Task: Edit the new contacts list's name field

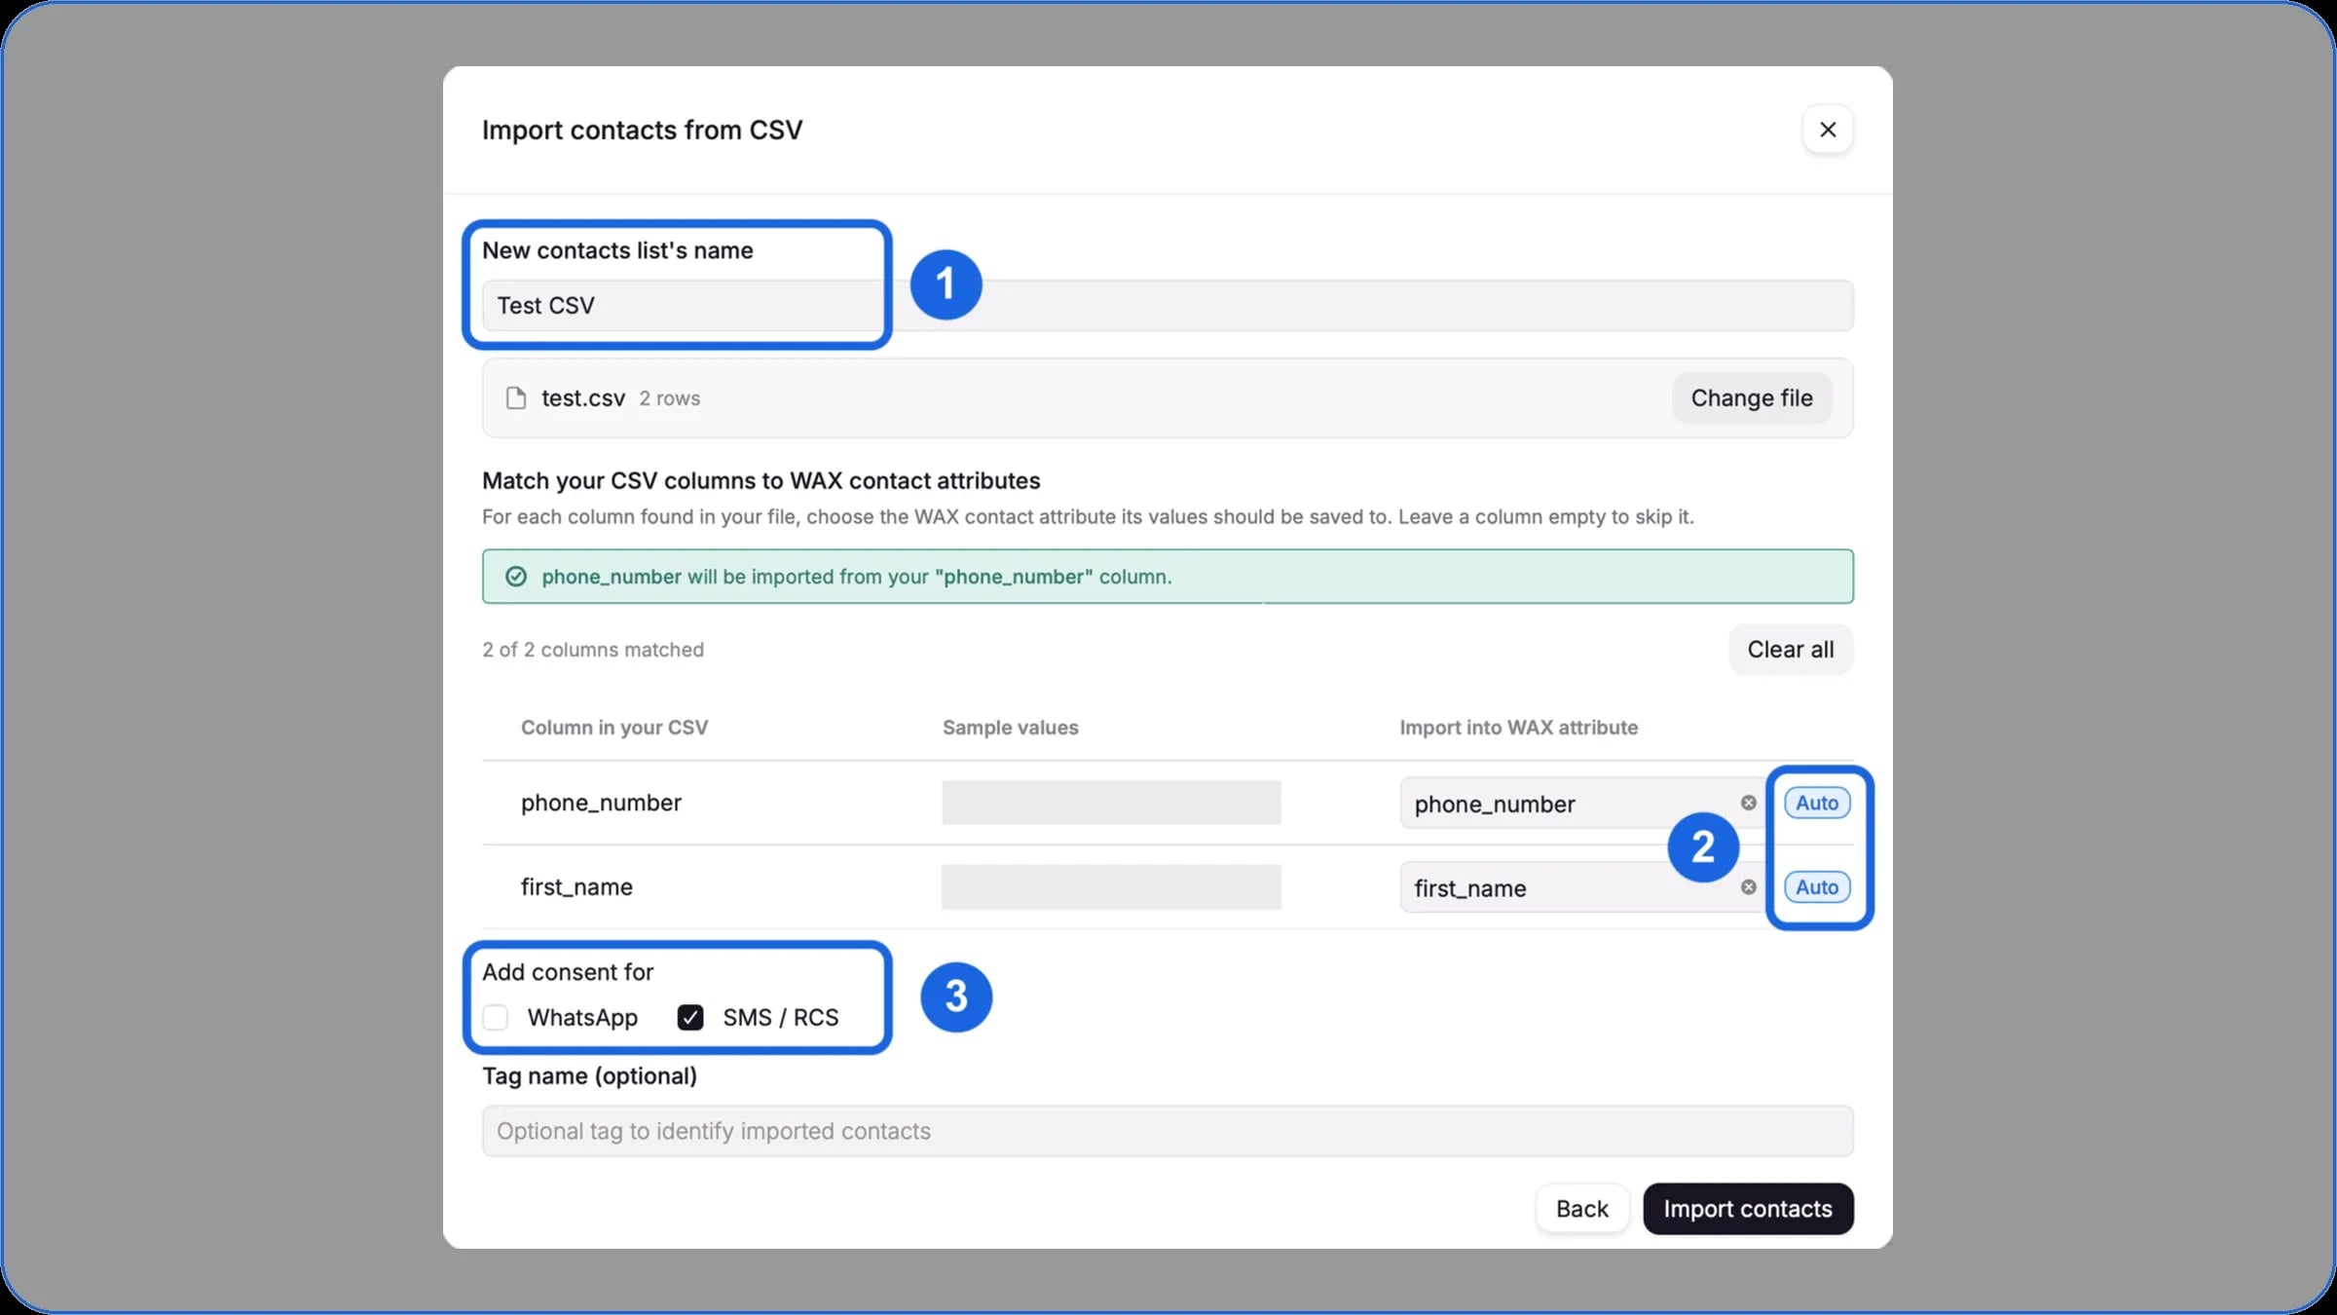Action: (1168, 306)
